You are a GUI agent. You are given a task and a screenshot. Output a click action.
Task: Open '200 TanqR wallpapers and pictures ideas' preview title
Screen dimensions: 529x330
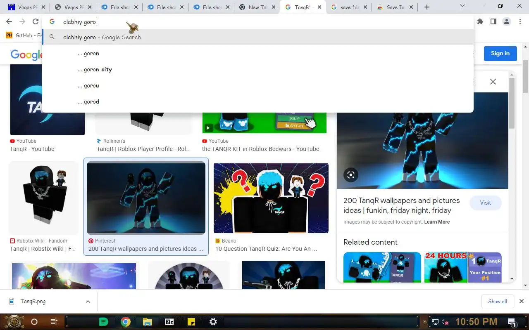[x=401, y=205]
